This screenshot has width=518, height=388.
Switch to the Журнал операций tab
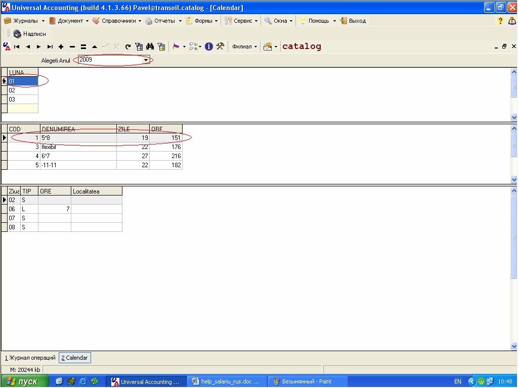pos(30,358)
